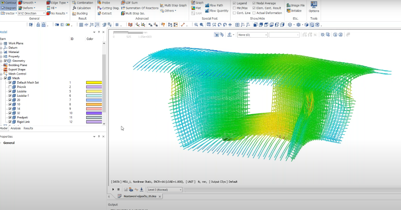401x210 pixels.
Task: Click the Graph icon in Special Post
Action: click(193, 3)
